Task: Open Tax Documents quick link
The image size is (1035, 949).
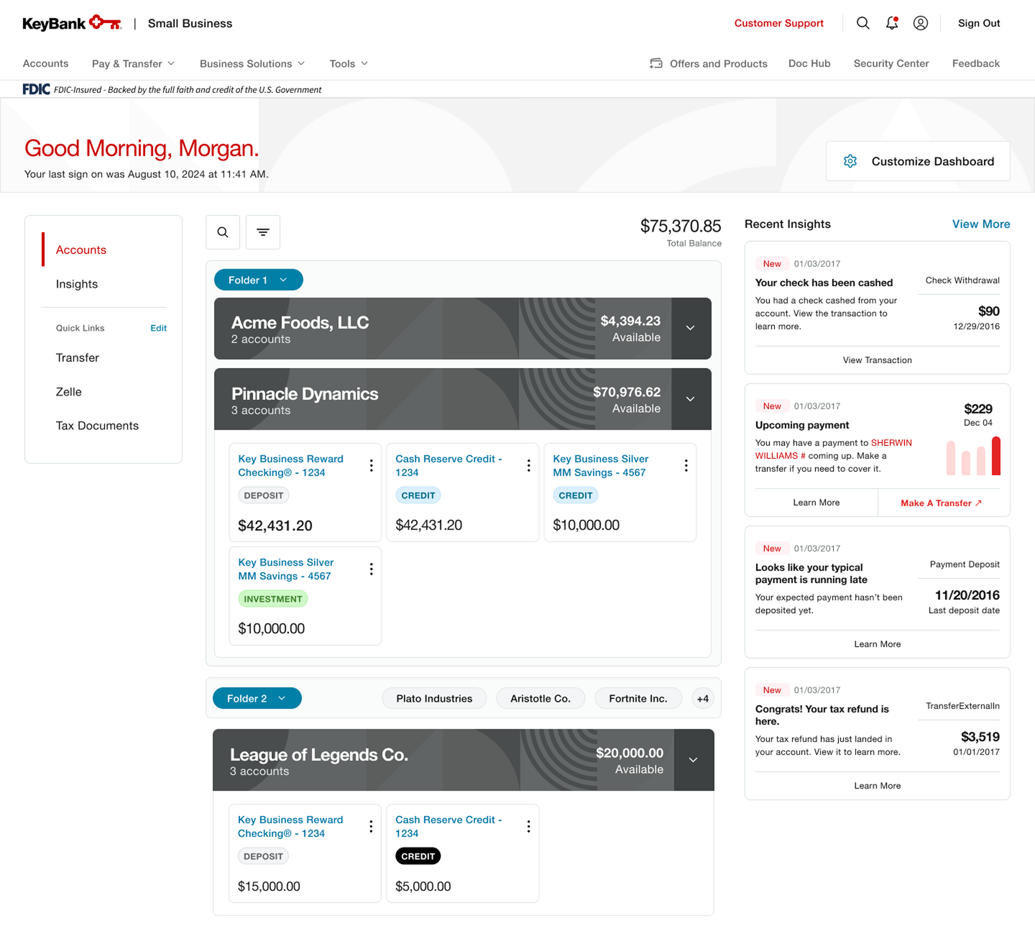Action: click(x=97, y=426)
